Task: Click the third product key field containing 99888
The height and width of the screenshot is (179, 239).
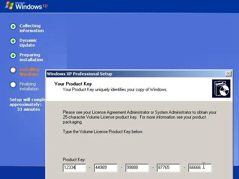Action: coord(137,168)
